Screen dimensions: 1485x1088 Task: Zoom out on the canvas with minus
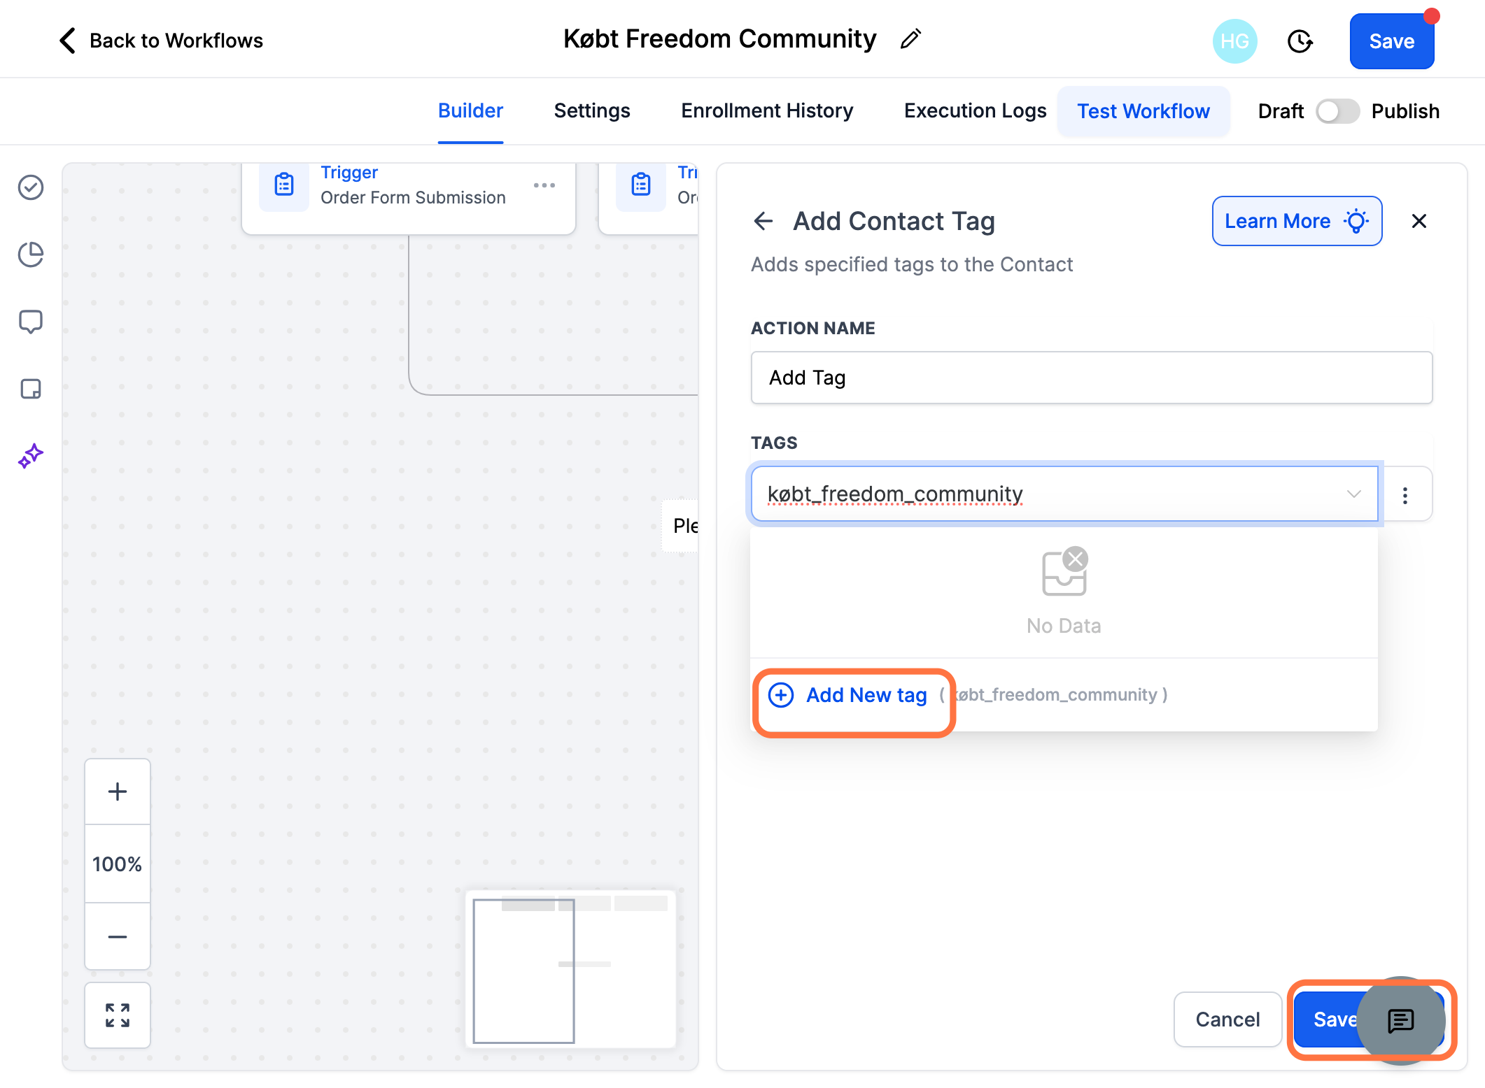pyautogui.click(x=118, y=936)
